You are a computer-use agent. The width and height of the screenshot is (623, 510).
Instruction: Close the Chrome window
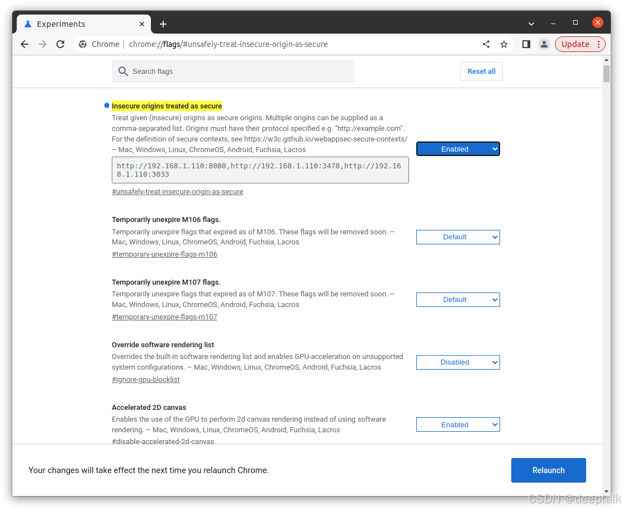(x=597, y=23)
